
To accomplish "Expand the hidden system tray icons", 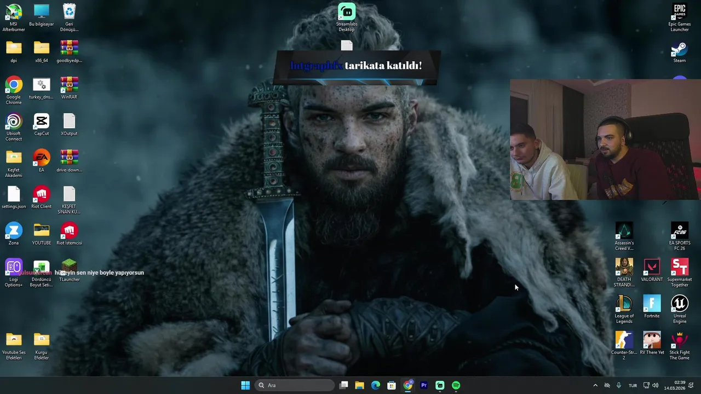I will (595, 385).
